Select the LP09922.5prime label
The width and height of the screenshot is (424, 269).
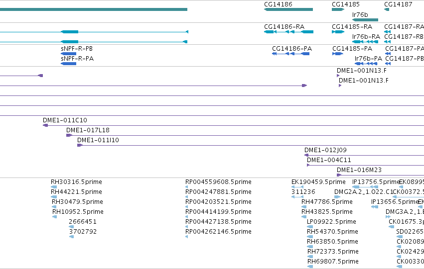331,222
